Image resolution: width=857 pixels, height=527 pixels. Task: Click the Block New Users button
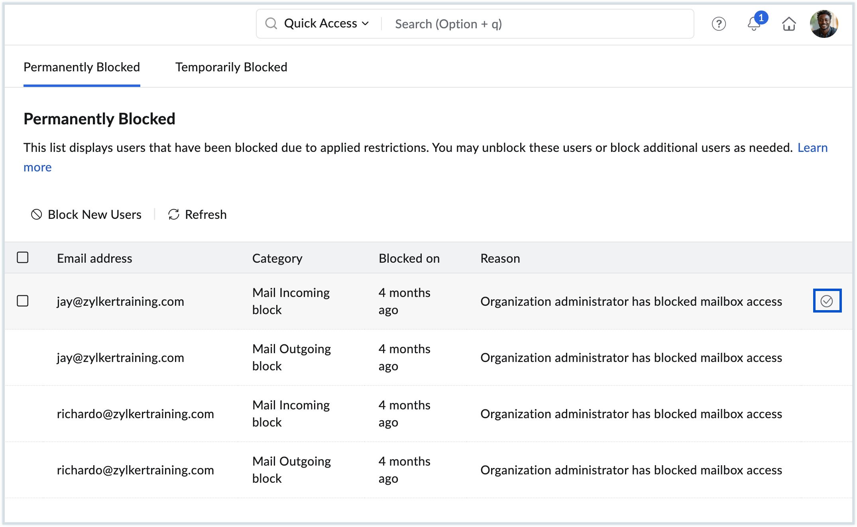pos(94,214)
